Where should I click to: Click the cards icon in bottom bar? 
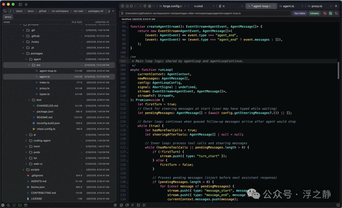(x=14, y=205)
